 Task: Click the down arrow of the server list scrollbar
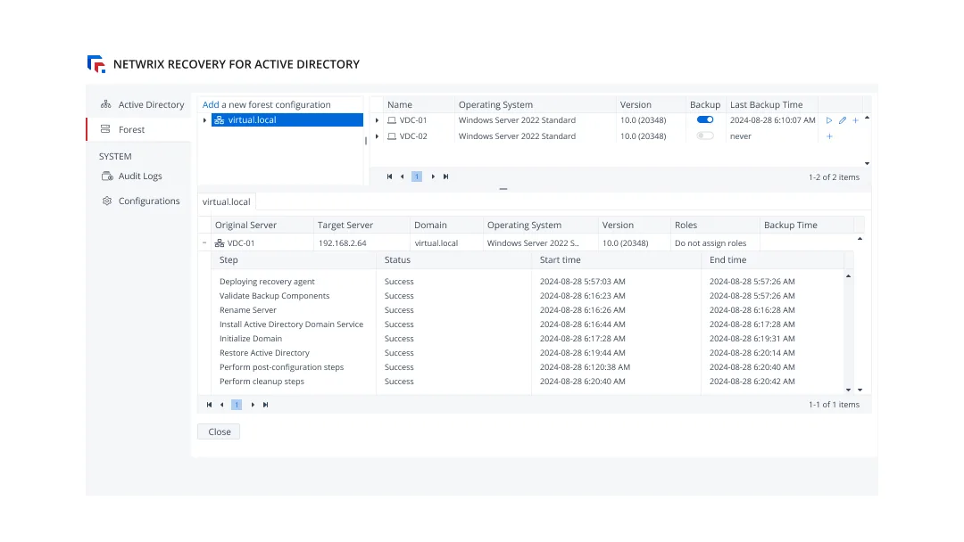(x=867, y=163)
